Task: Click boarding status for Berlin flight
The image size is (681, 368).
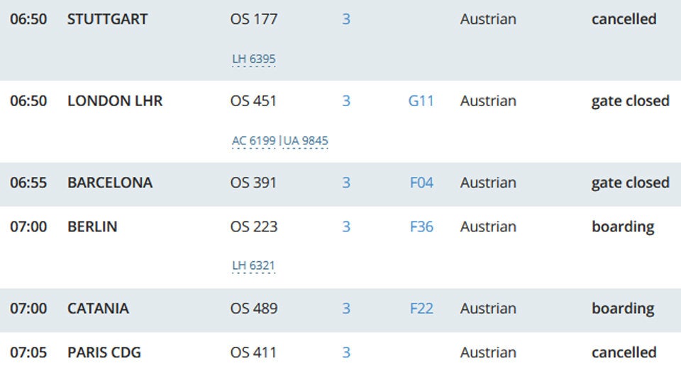Action: (x=622, y=227)
